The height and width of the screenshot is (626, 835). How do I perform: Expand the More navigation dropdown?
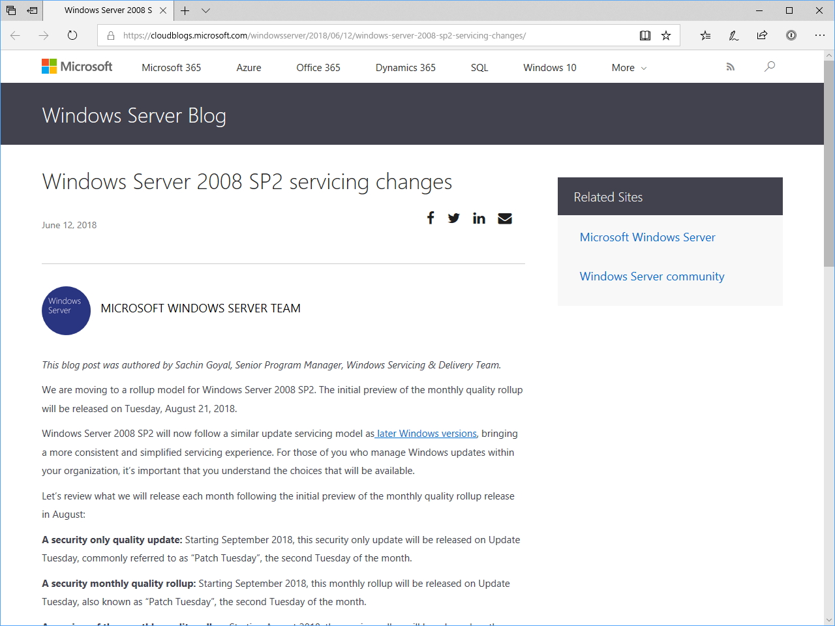click(628, 67)
